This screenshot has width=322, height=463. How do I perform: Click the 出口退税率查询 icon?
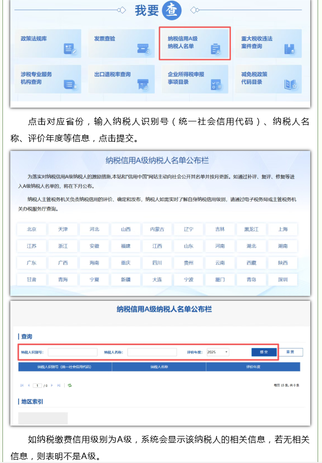click(x=143, y=85)
